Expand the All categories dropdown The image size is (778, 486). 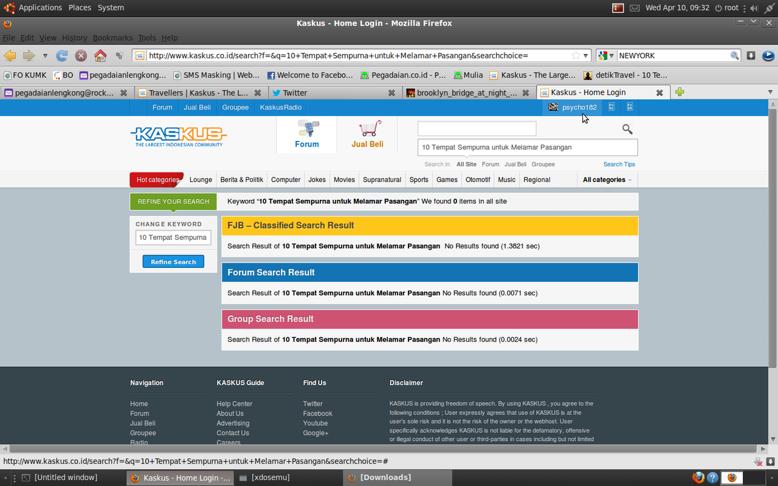click(607, 180)
